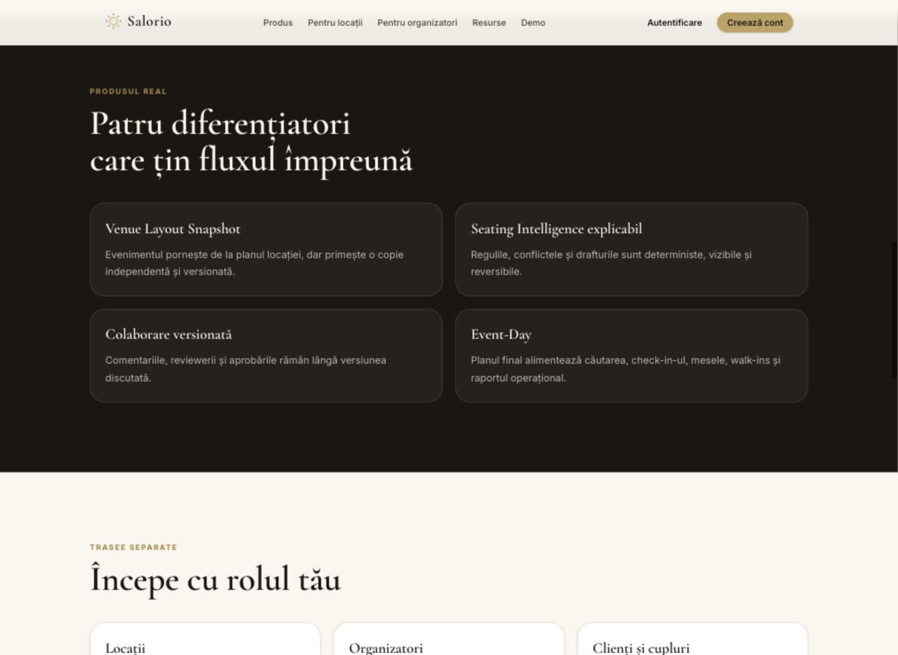The image size is (898, 655).
Task: Click the TRASEE SEPARATE section label
Action: pyautogui.click(x=133, y=547)
